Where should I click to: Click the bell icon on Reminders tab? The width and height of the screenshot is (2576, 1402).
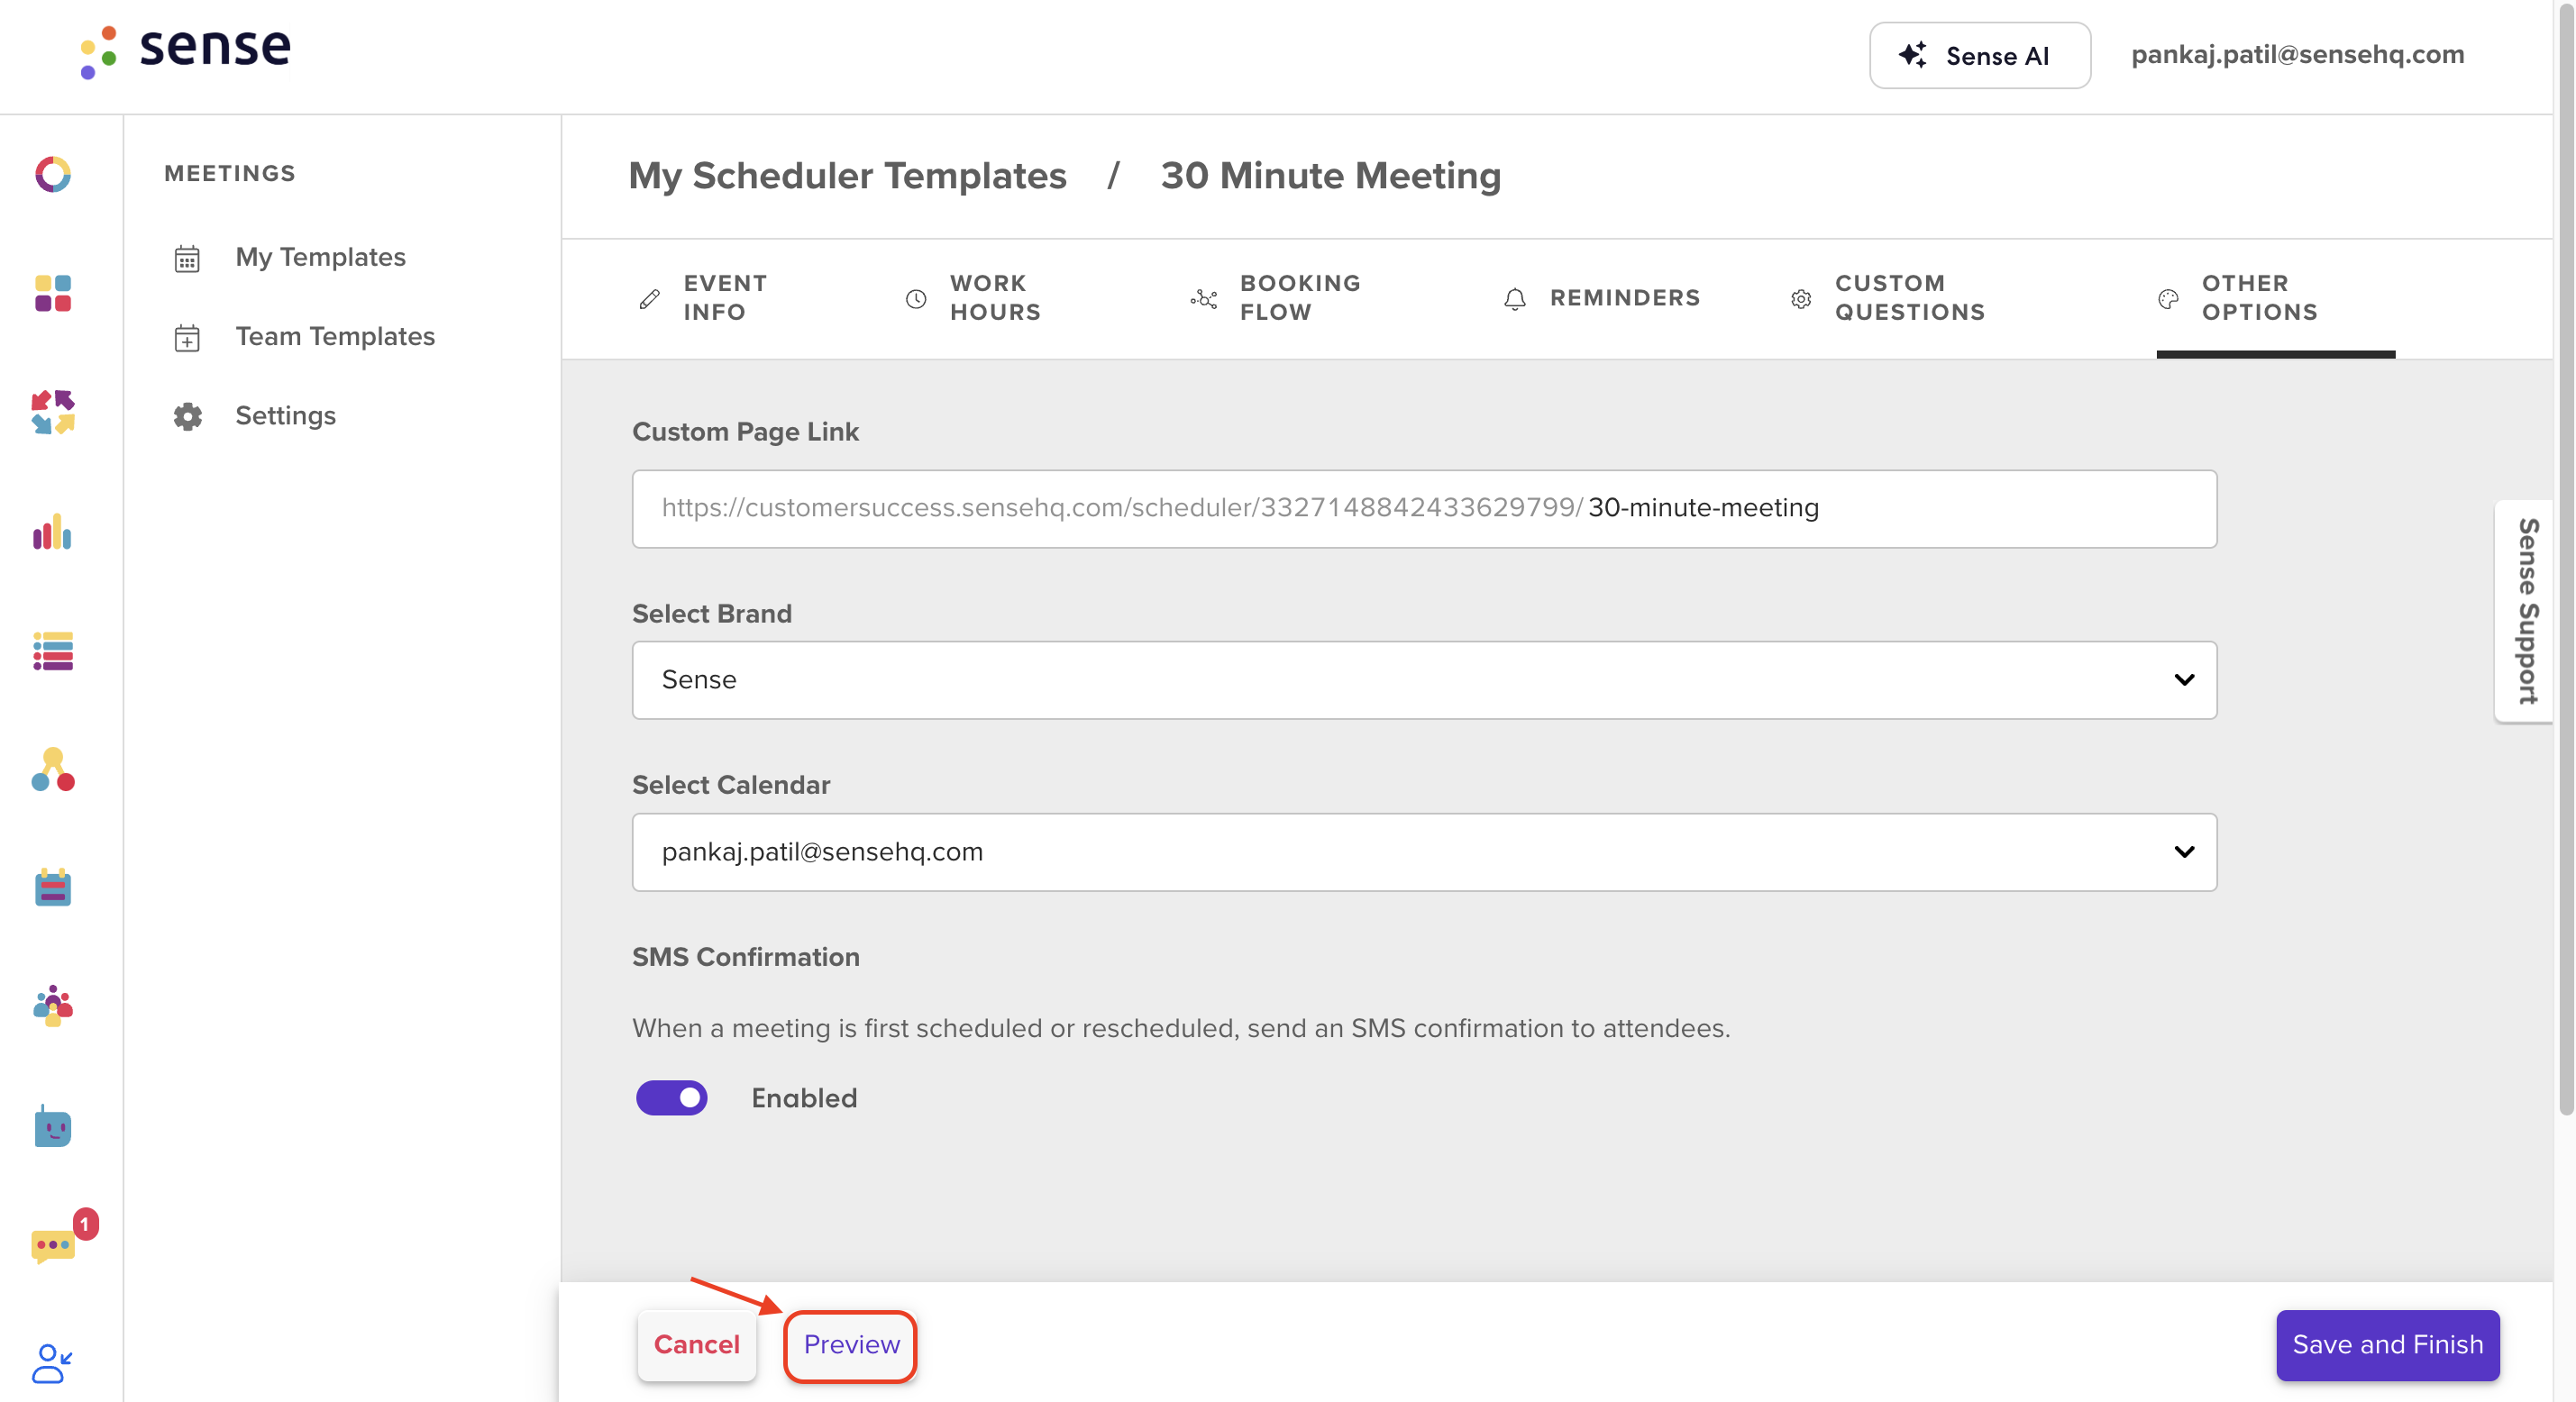(1515, 298)
